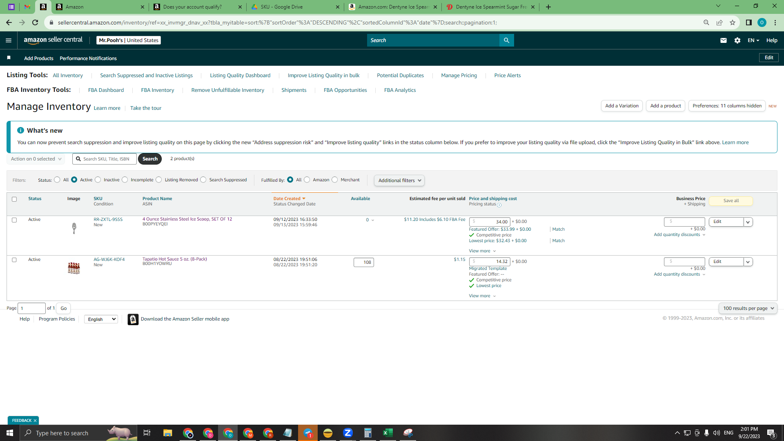Expand View more for Tapatio pricing
This screenshot has width=784, height=441.
pos(482,296)
